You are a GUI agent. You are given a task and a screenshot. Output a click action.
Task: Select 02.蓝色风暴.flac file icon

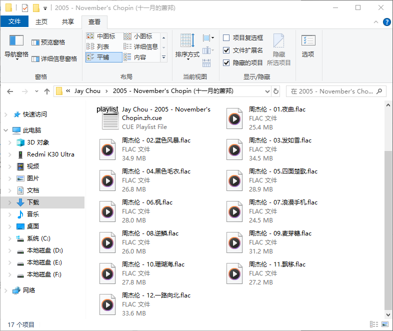coord(107,150)
